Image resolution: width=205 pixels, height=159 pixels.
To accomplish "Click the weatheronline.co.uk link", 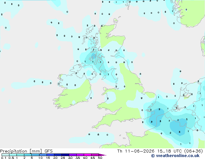I will point(178,156).
